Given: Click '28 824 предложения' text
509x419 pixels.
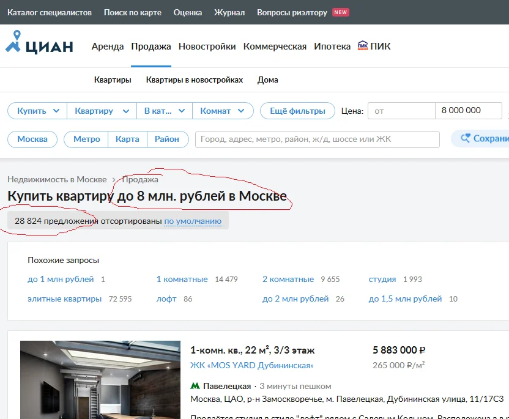Looking at the screenshot, I should [x=56, y=221].
